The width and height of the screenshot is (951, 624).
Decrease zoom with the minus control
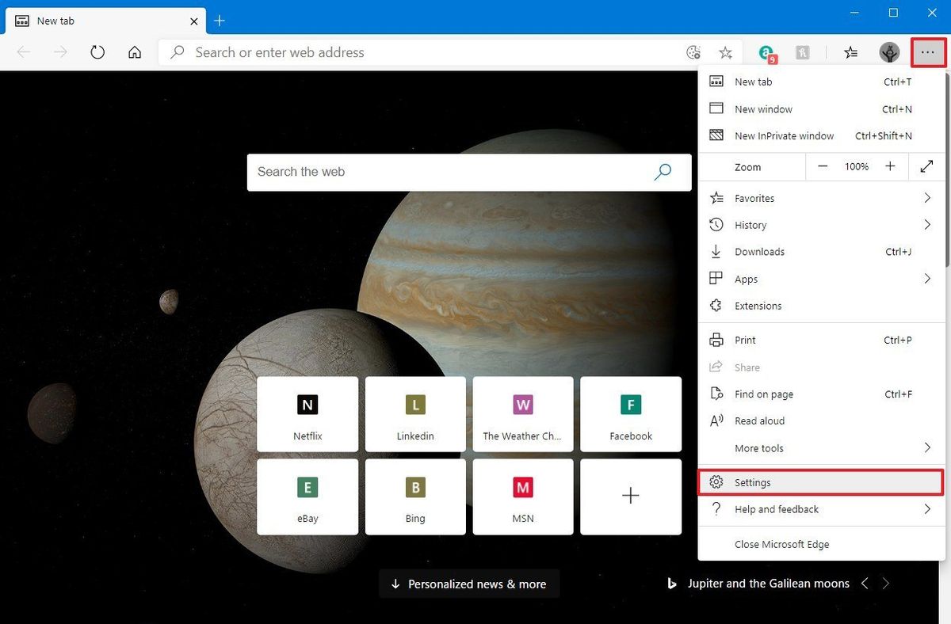point(823,166)
